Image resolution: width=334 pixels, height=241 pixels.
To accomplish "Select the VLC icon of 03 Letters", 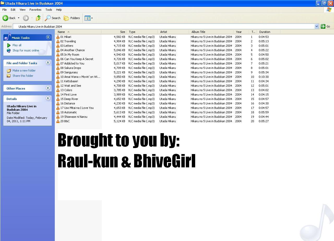I will pos(58,46).
